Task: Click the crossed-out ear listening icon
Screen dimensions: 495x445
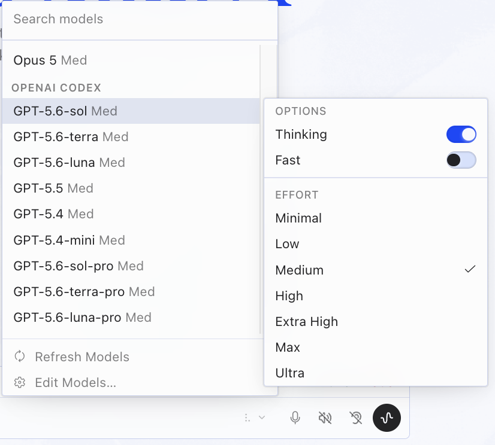Action: pos(356,418)
